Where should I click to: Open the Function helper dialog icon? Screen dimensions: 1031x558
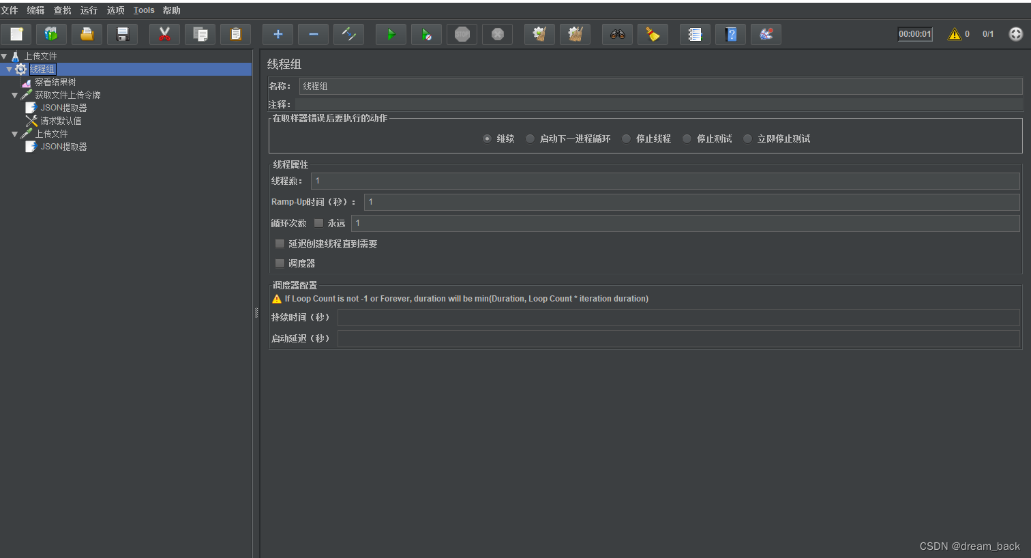[695, 34]
